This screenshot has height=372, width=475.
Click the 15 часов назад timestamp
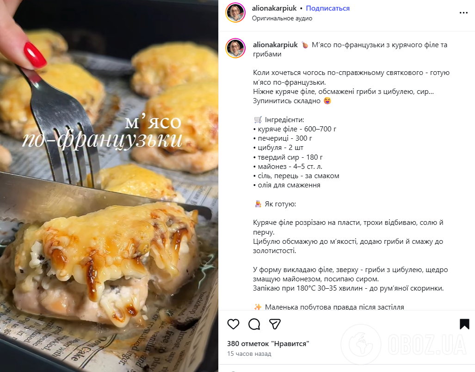[x=249, y=354]
